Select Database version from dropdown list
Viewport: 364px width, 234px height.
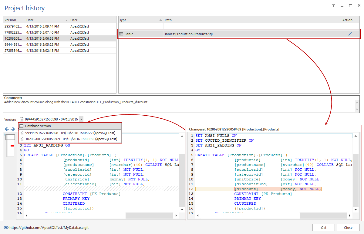coord(38,126)
